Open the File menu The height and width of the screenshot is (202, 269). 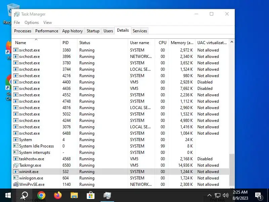17,23
